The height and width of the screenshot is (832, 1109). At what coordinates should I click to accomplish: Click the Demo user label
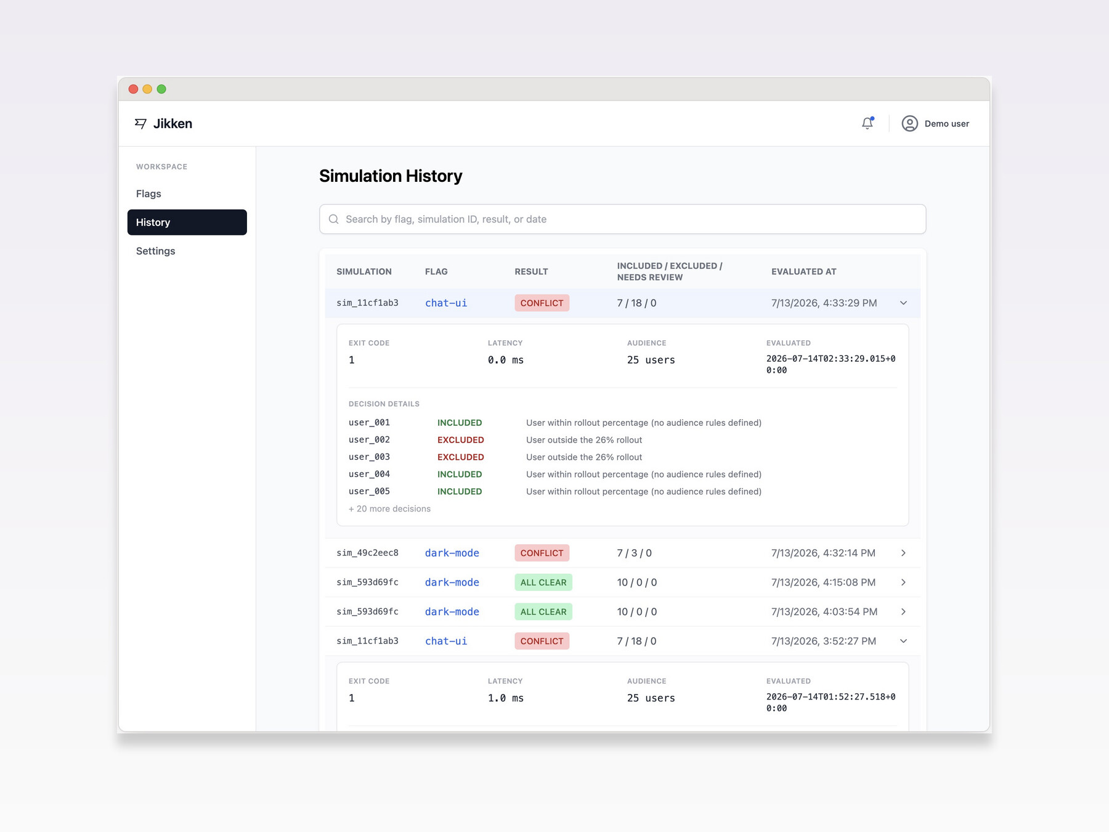946,124
